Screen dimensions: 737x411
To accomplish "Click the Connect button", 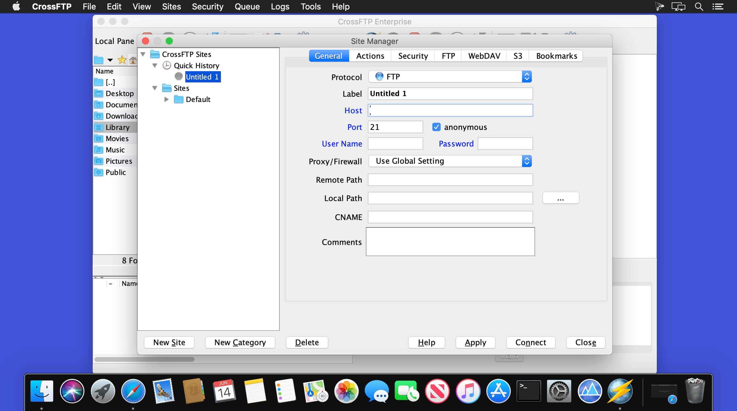I will point(531,342).
